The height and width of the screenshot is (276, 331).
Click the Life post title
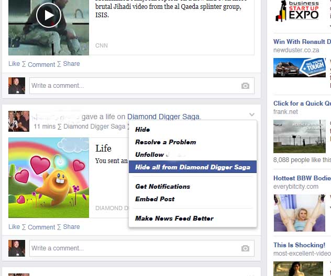103,148
